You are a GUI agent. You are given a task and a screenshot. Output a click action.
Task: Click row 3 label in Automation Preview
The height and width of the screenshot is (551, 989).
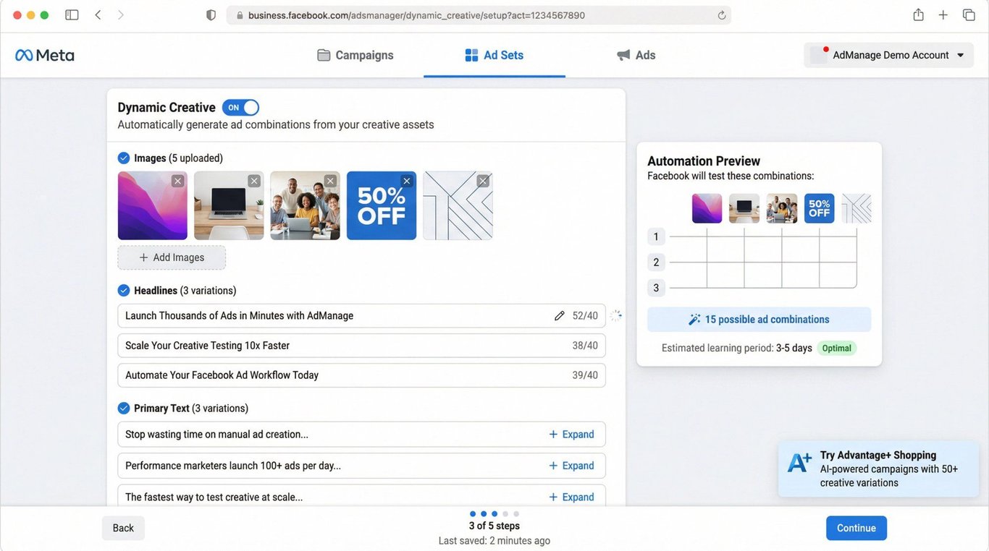656,288
